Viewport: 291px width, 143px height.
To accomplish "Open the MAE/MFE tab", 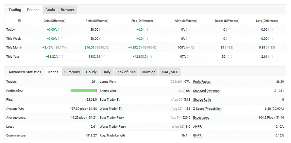I will 169,72.
